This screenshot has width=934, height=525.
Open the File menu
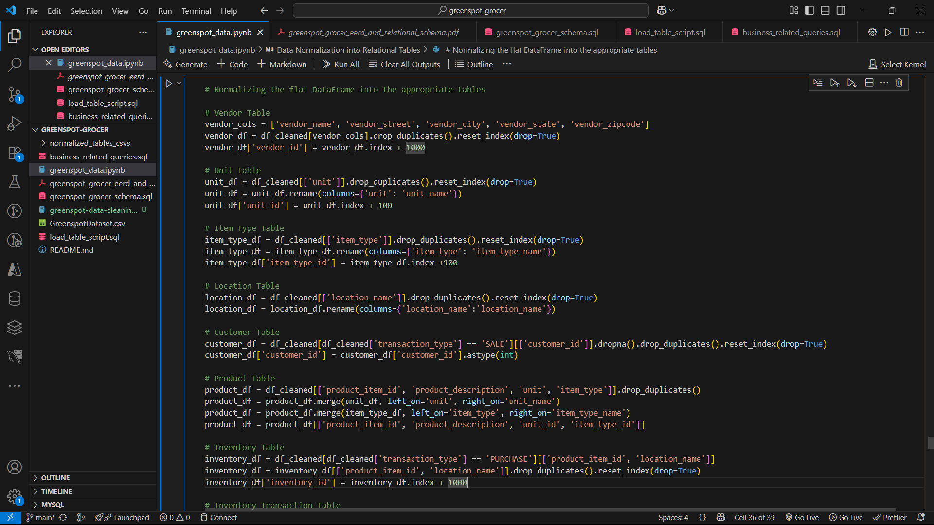click(32, 11)
